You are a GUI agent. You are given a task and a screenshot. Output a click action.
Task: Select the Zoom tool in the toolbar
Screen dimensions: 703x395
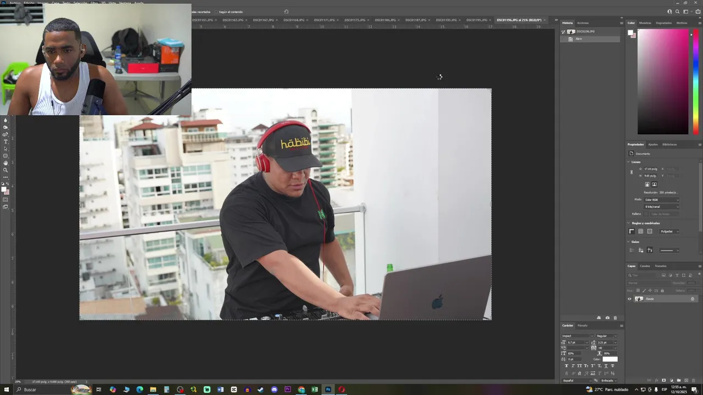click(5, 170)
